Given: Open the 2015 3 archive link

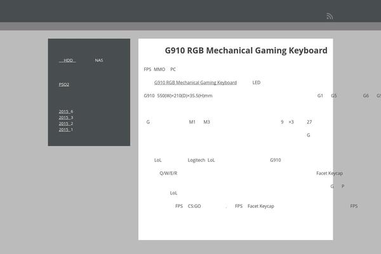Looking at the screenshot, I should pos(66,117).
